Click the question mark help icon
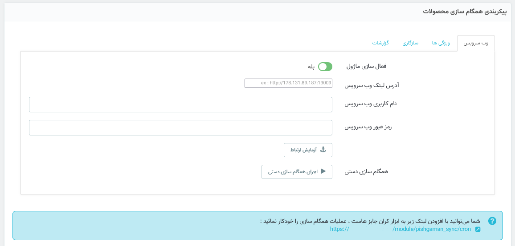Image resolution: width=515 pixels, height=246 pixels. pyautogui.click(x=492, y=221)
